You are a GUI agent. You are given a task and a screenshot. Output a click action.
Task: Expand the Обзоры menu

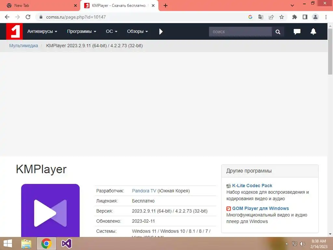coord(138,32)
